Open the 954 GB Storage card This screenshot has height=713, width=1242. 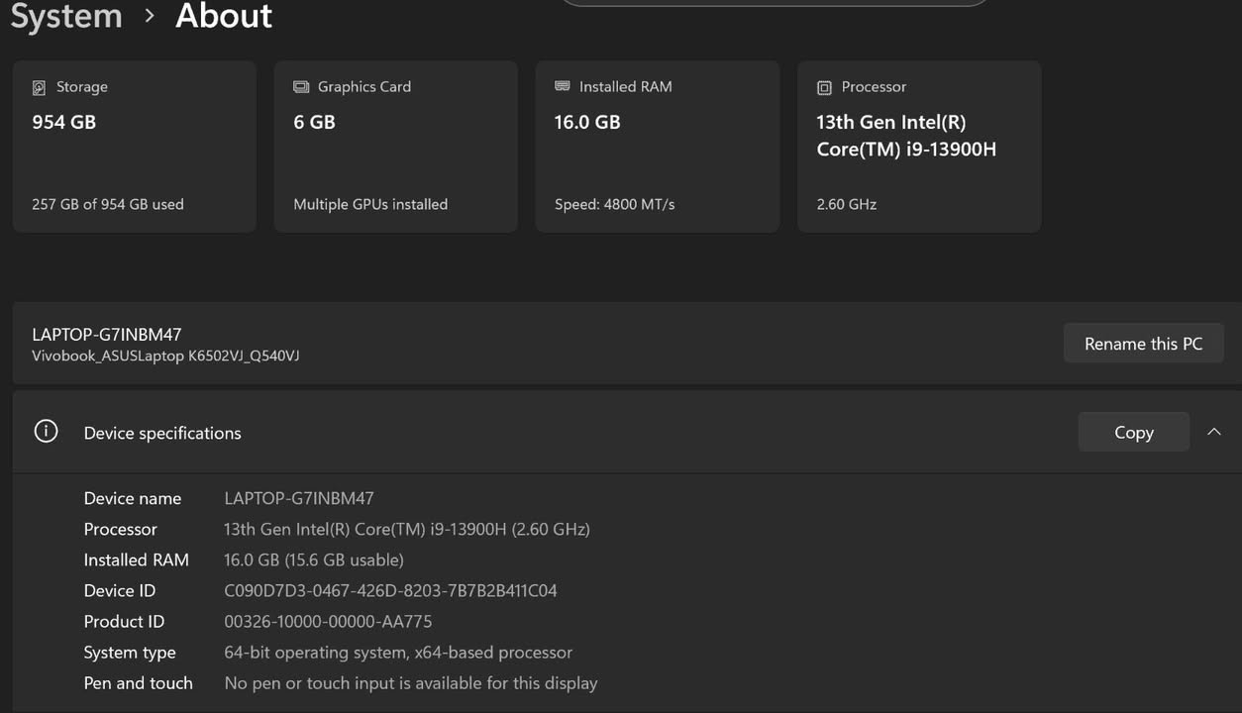(x=134, y=147)
